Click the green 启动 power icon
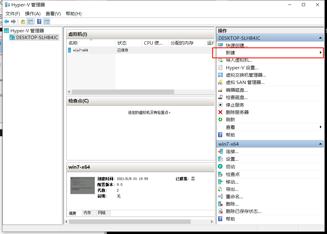327x234 pixels. pos(220,166)
